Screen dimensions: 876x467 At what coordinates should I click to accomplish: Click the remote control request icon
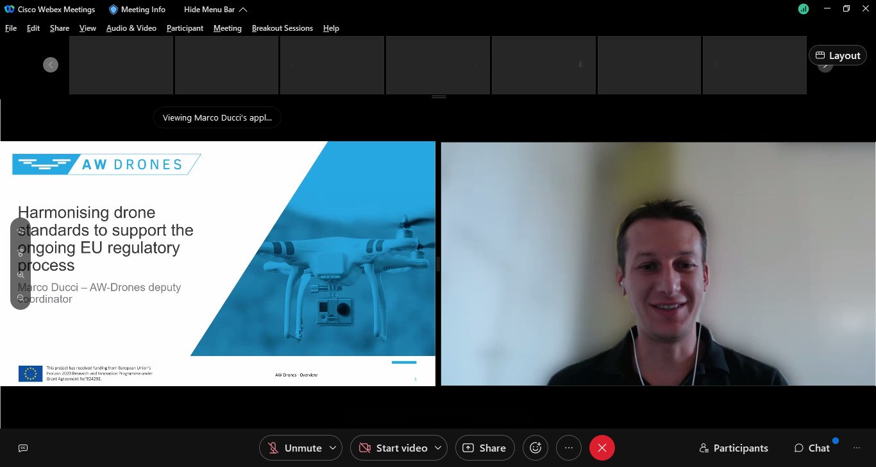(x=21, y=253)
